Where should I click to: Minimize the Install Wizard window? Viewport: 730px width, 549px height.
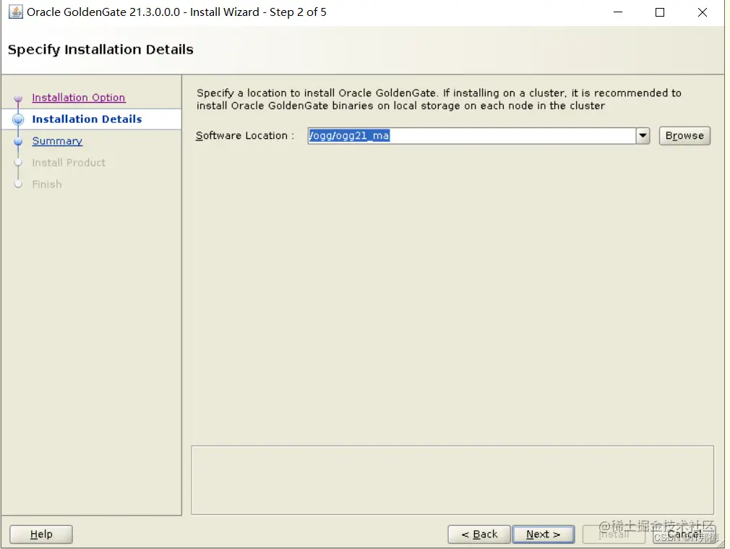(618, 12)
